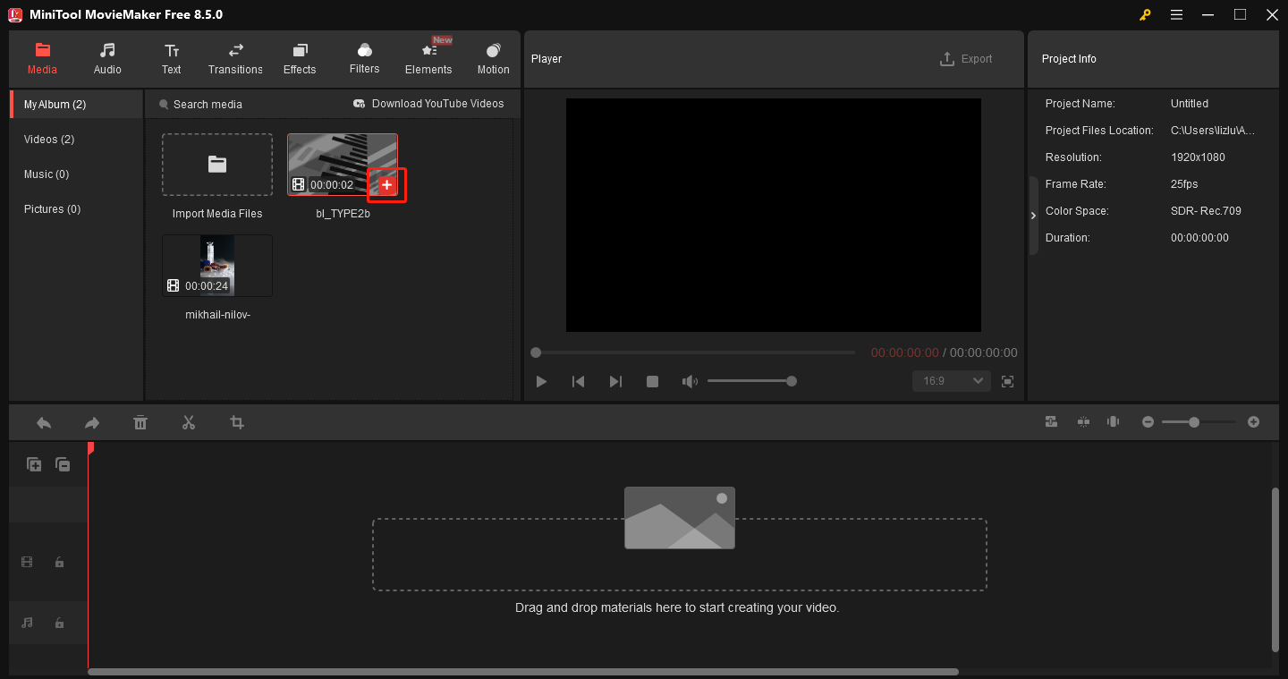Click the Export button

pos(966,58)
